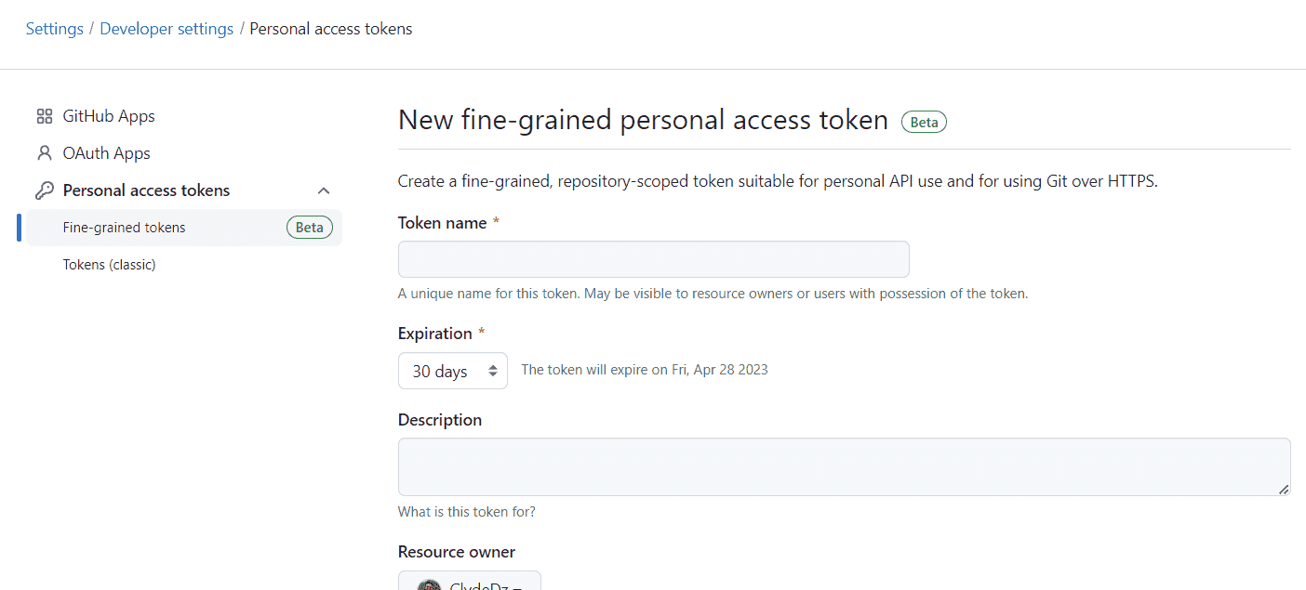The height and width of the screenshot is (590, 1306).
Task: Go to the Settings breadcrumb link
Action: point(55,29)
